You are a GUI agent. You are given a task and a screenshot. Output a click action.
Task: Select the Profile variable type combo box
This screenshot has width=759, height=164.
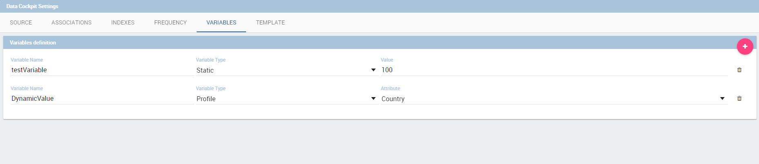click(287, 99)
